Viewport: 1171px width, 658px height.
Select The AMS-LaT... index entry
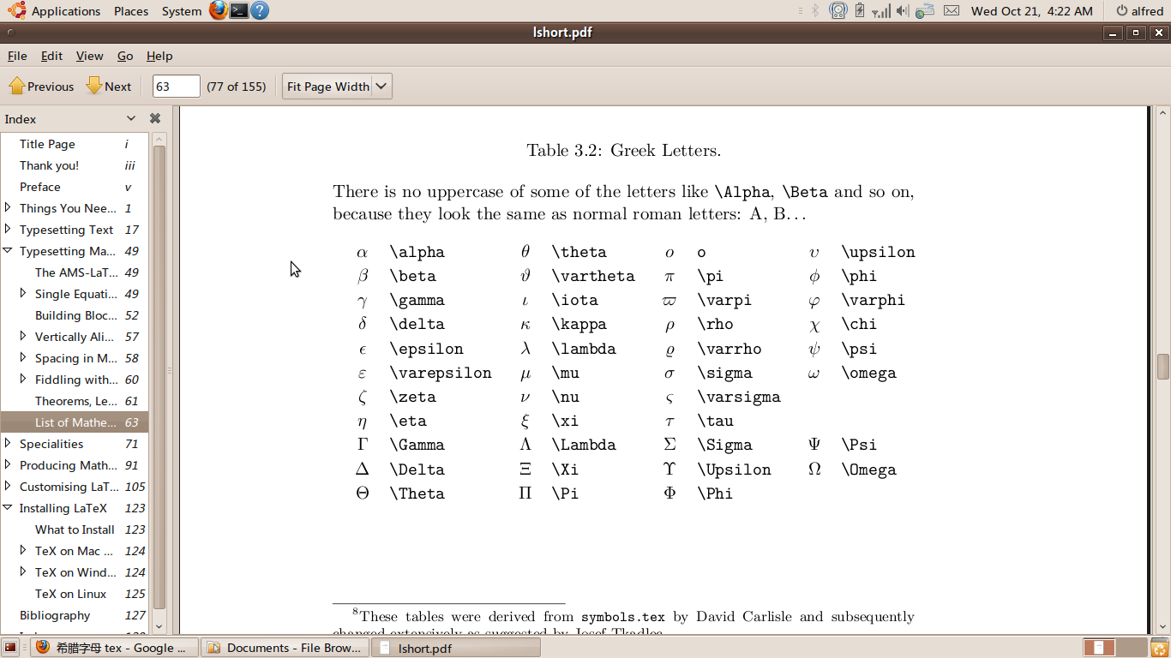coord(75,272)
